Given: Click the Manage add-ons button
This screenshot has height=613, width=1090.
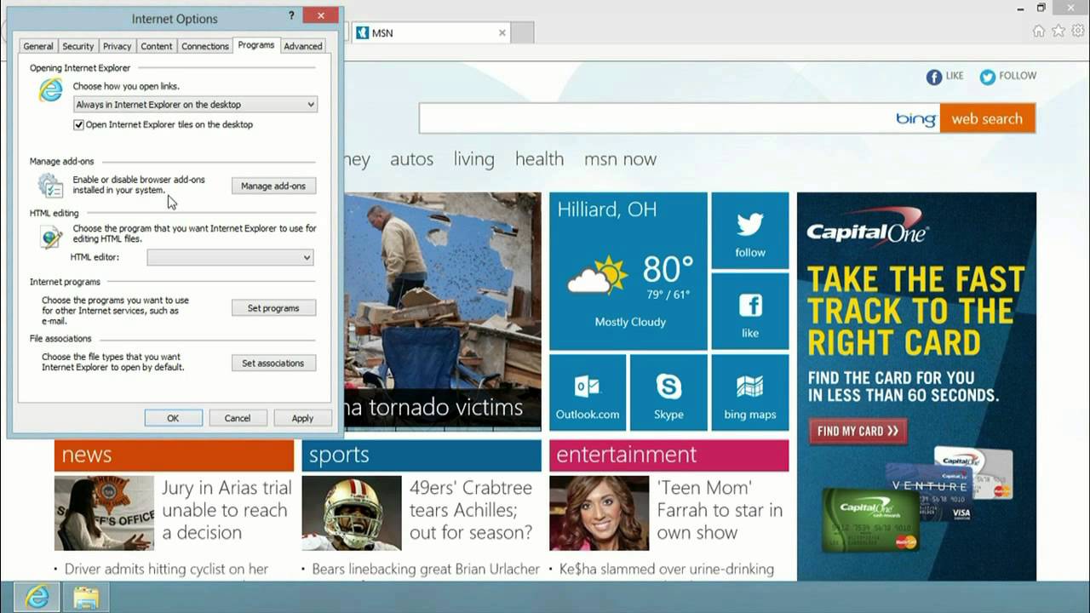Looking at the screenshot, I should 273,186.
